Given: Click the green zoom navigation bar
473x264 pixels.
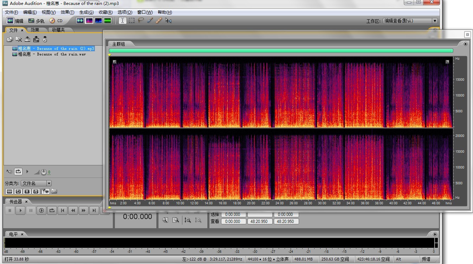Looking at the screenshot, I should (281, 51).
